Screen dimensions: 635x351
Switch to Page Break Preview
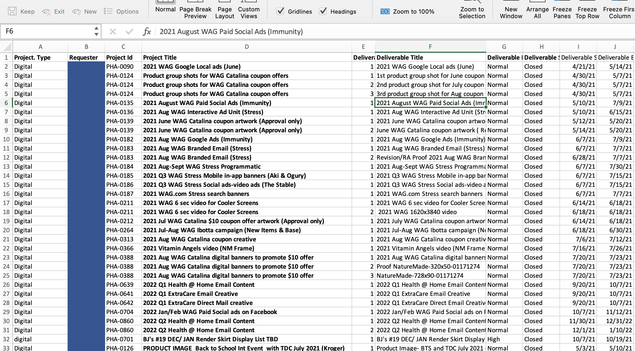point(195,9)
